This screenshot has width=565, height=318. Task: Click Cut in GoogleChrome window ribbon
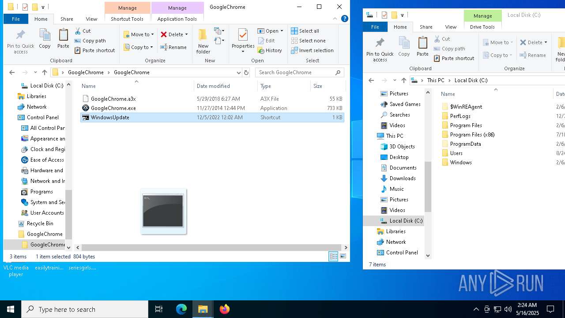(83, 31)
